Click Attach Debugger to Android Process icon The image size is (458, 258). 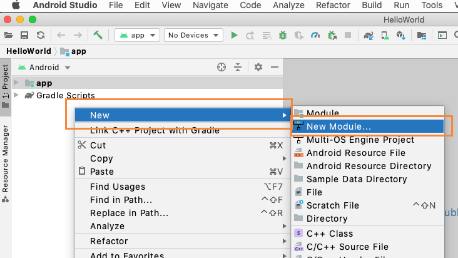(x=332, y=36)
